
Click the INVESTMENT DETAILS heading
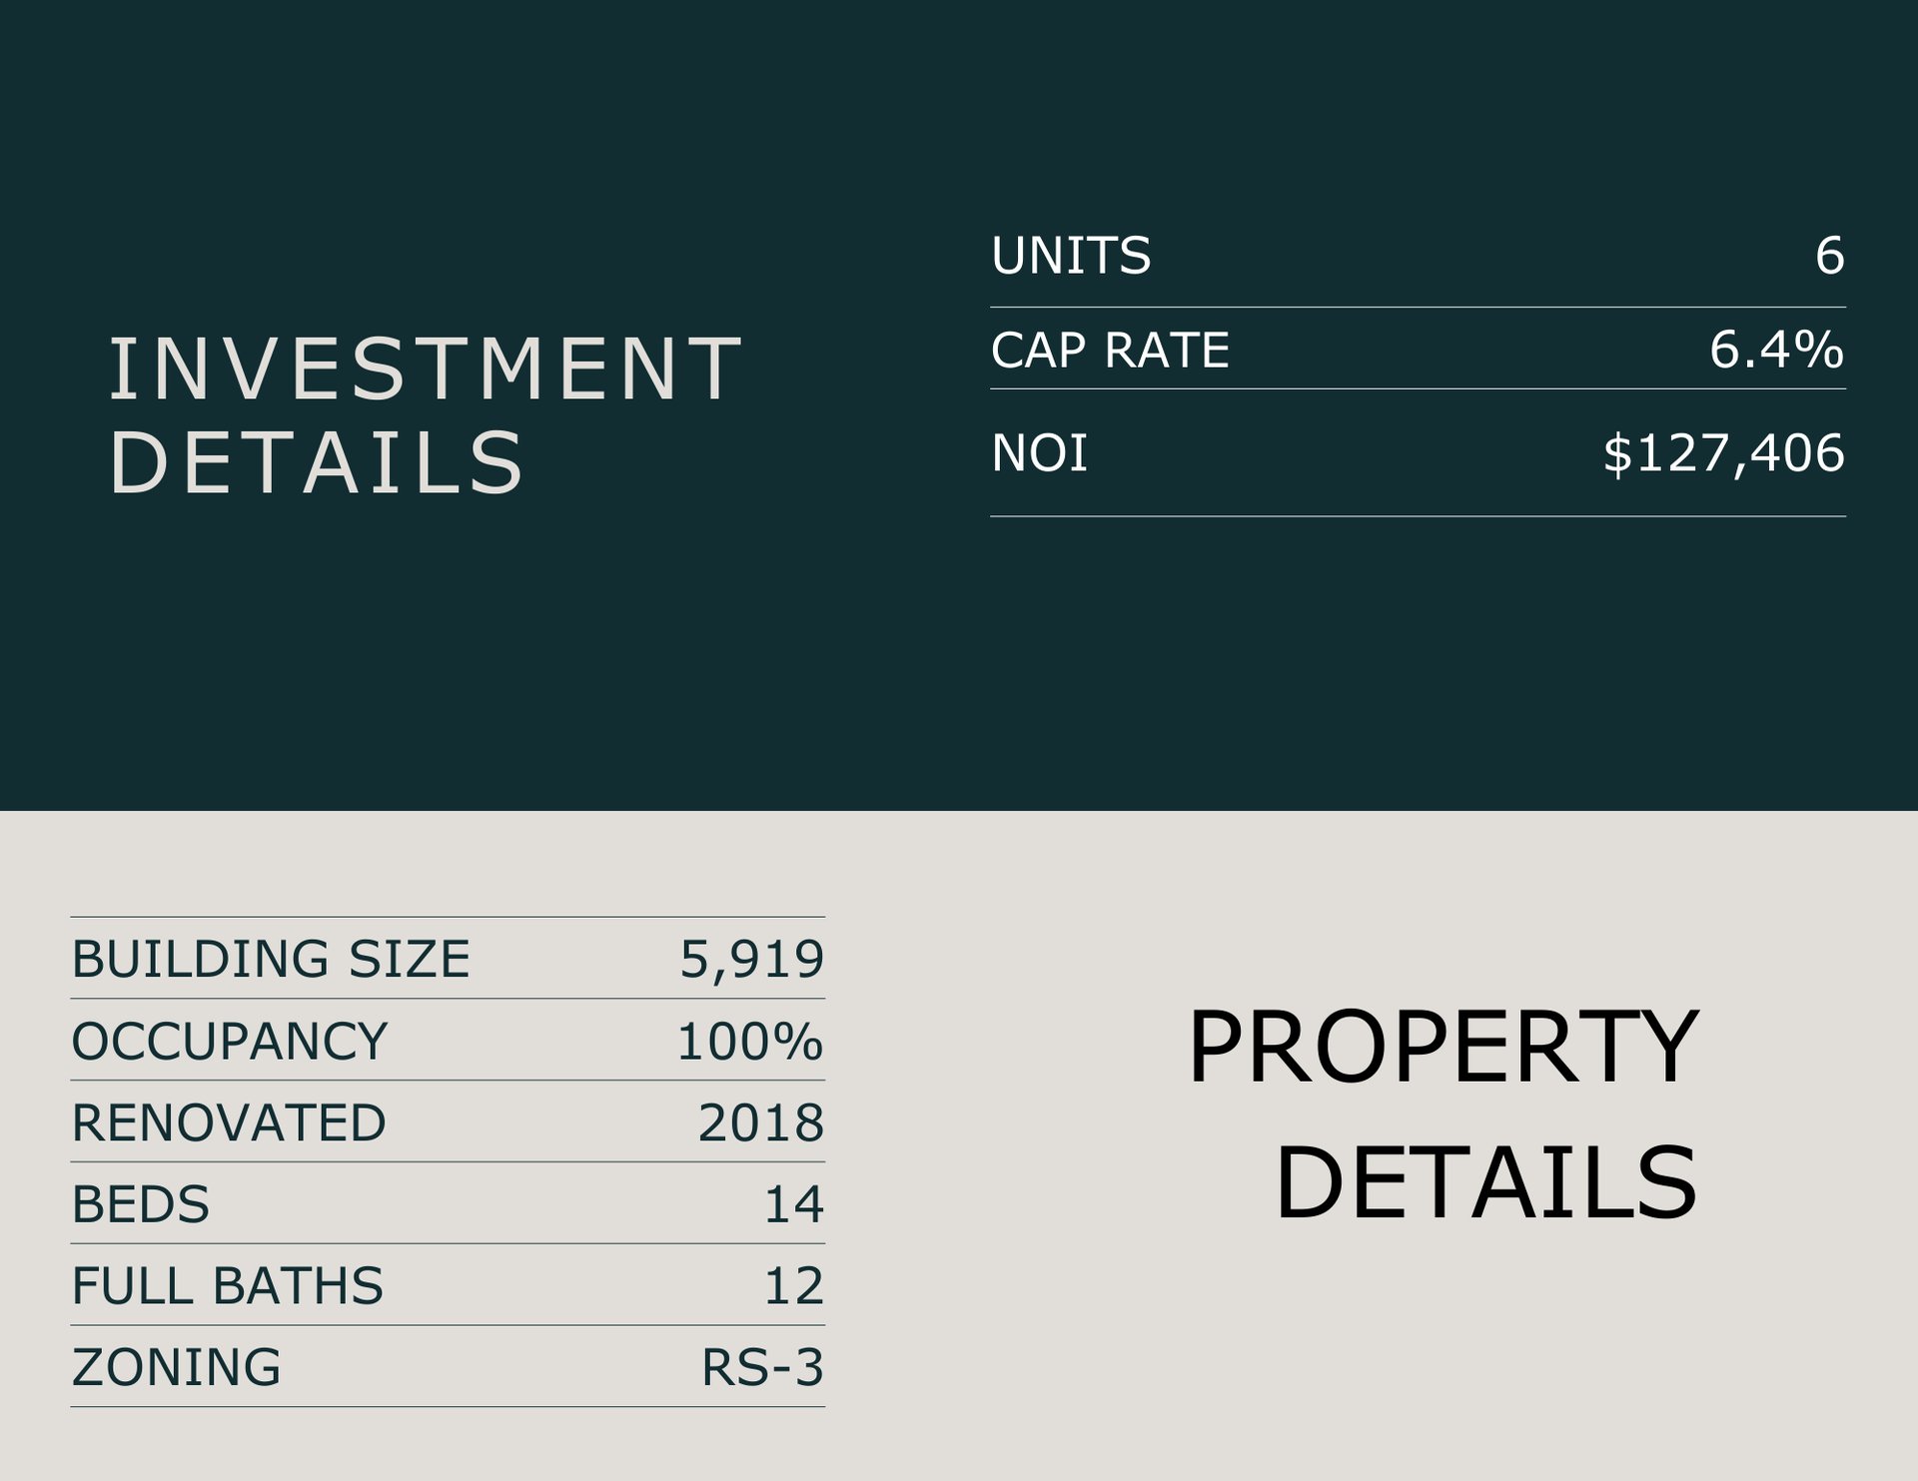[x=425, y=414]
